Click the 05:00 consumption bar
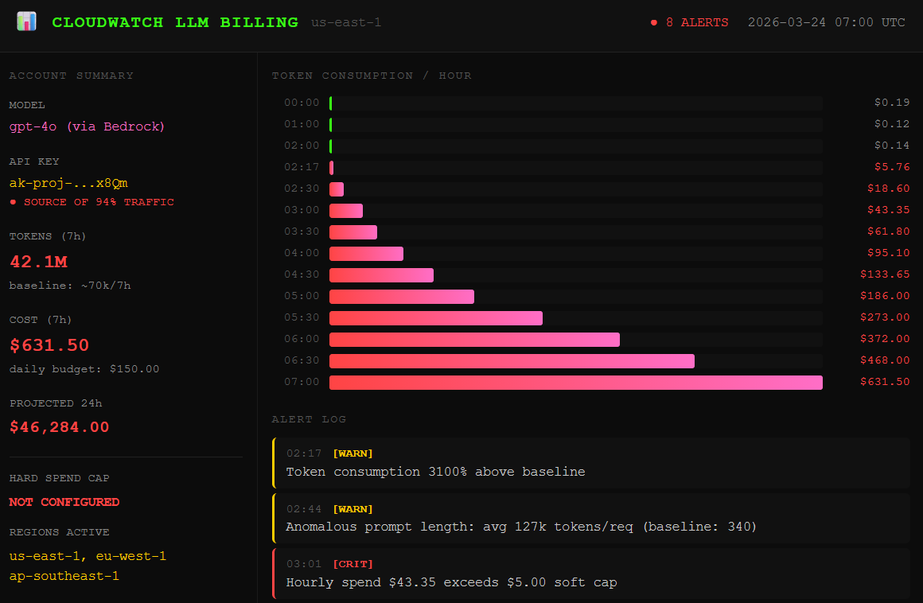The height and width of the screenshot is (603, 923). [x=402, y=297]
